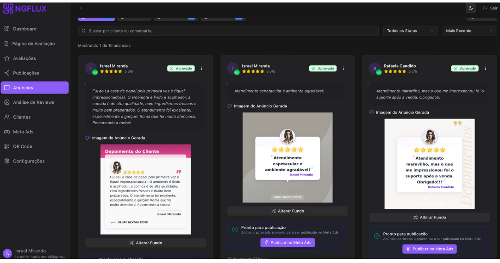Select Clientes in the sidebar menu
This screenshot has height=263, width=500.
(22, 117)
